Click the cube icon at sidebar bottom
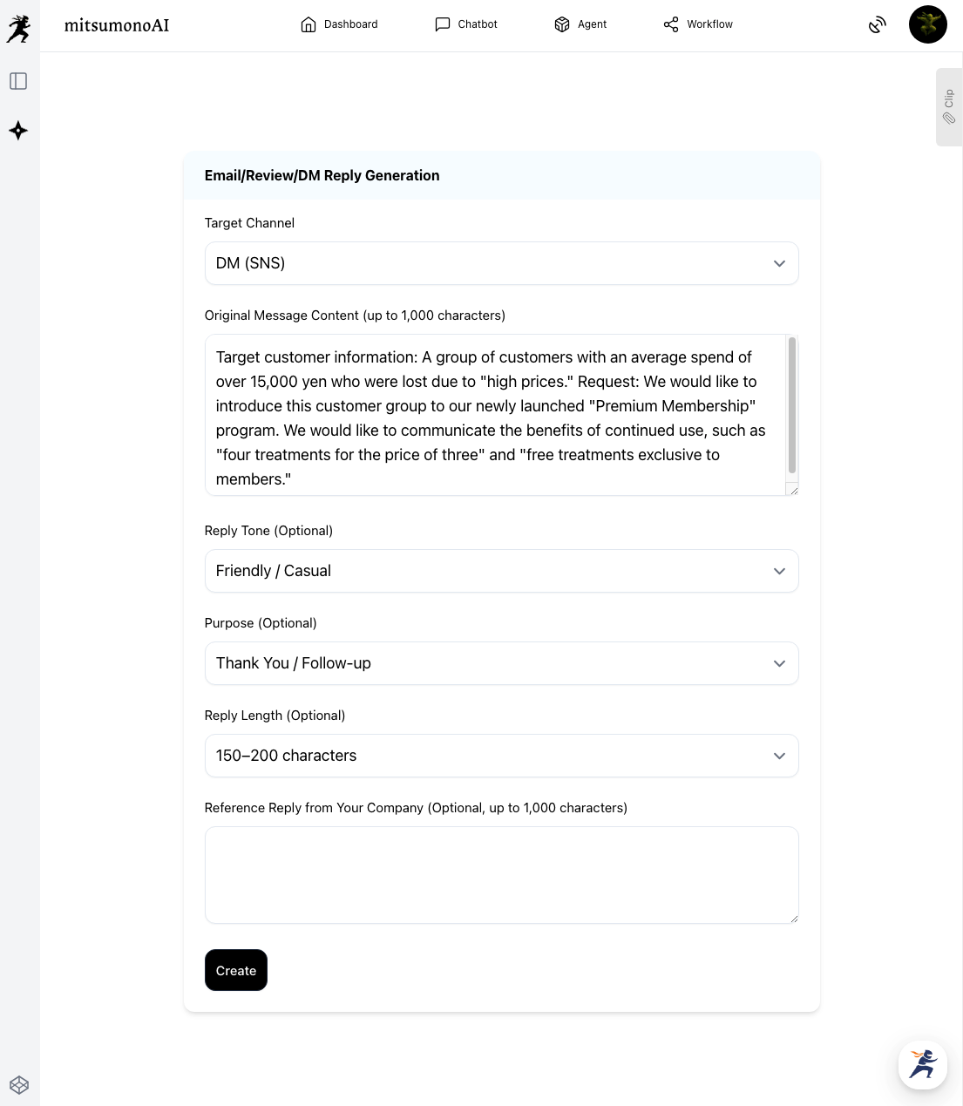 click(19, 1085)
